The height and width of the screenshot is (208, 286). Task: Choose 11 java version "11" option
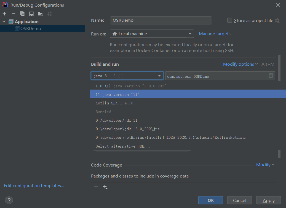click(x=188, y=94)
